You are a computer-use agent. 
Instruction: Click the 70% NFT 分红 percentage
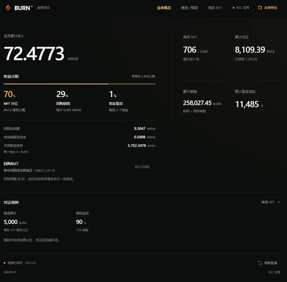click(10, 94)
